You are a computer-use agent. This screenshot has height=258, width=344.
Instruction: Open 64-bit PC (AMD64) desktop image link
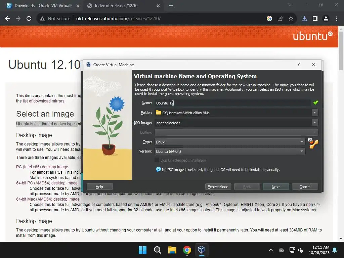coord(47,183)
